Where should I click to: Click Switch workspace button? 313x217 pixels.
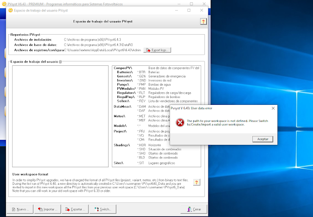point(103,209)
